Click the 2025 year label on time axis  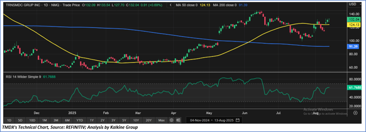73,113
